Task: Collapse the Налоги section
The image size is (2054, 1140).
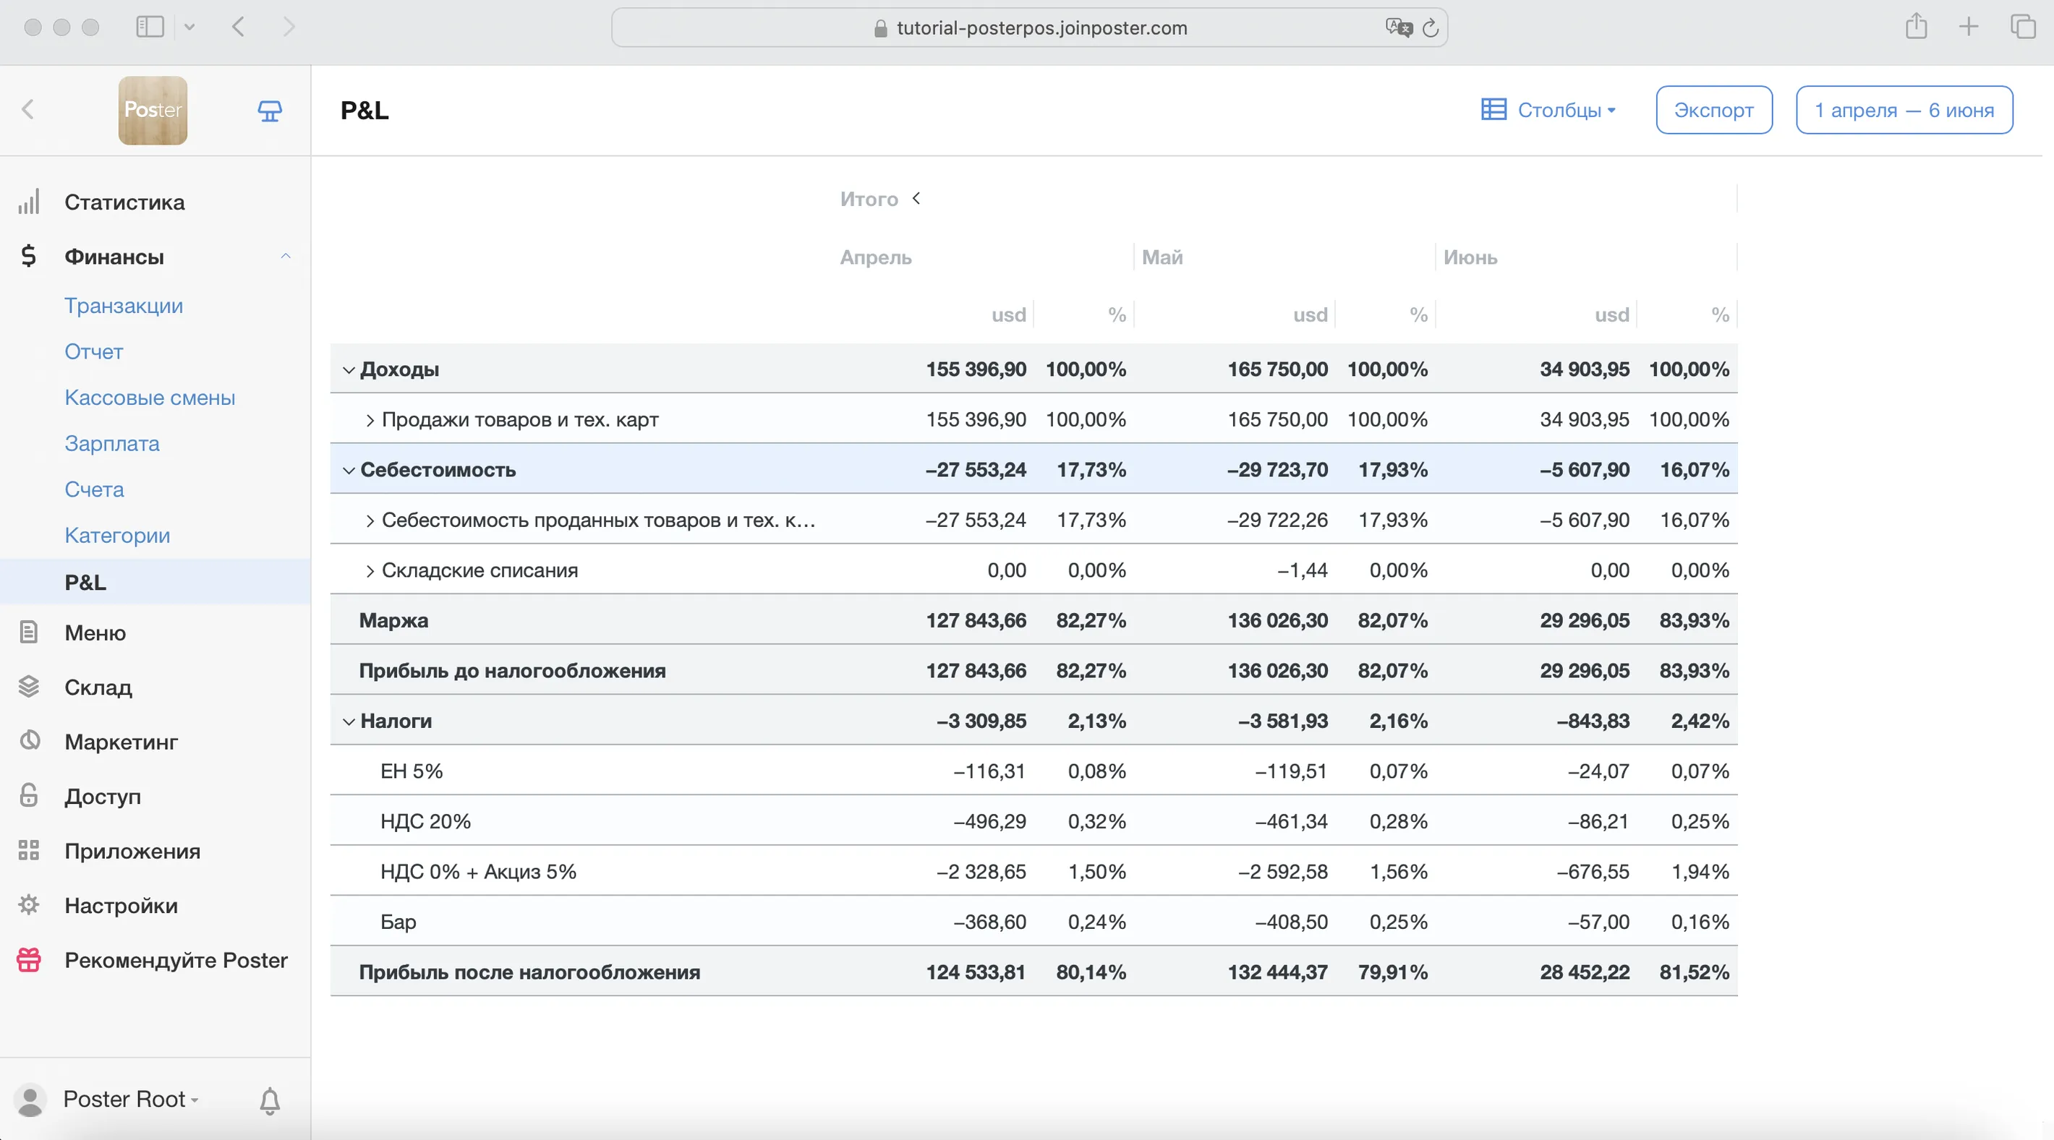Action: tap(349, 721)
